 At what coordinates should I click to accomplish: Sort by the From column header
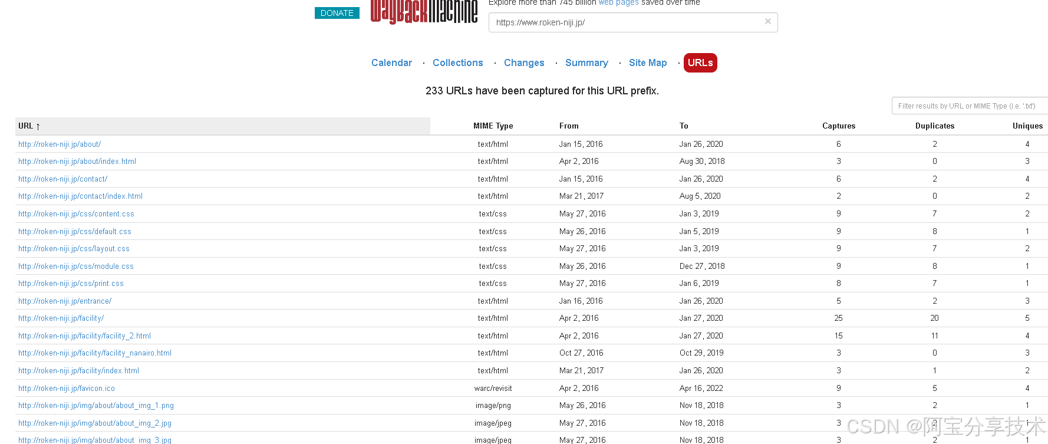pyautogui.click(x=569, y=126)
